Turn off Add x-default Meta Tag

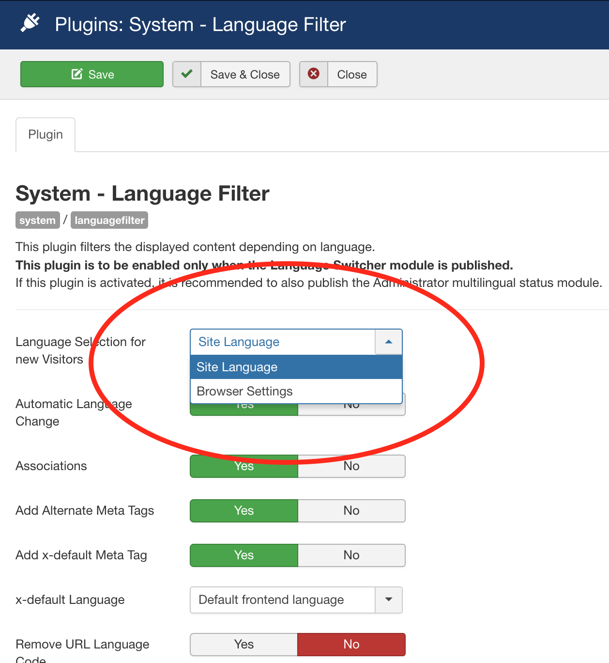click(351, 555)
